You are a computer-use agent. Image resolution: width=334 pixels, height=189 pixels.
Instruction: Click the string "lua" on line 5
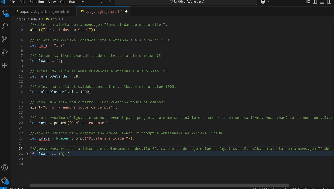click(x=59, y=45)
